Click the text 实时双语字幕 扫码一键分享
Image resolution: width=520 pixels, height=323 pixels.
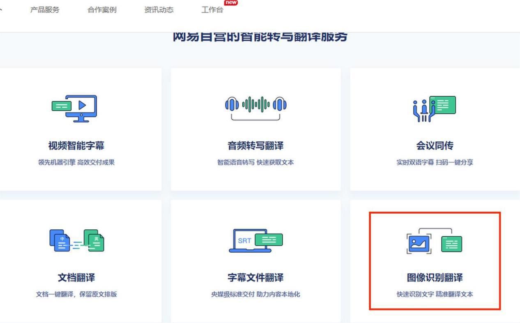(x=435, y=162)
